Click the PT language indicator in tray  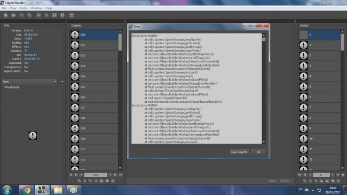point(301,190)
